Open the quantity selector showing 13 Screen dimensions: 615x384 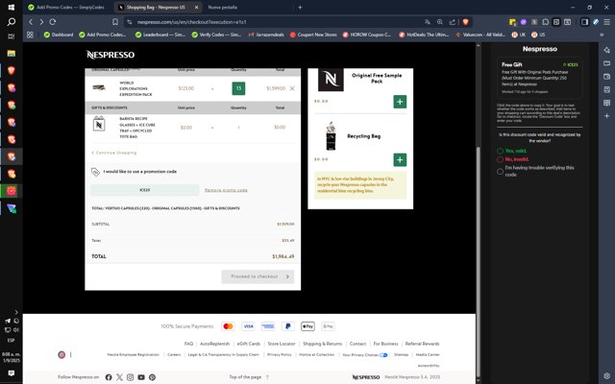click(238, 88)
